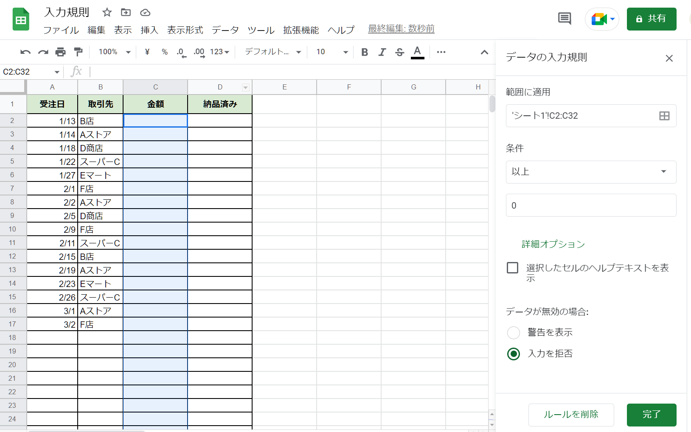Click the undo icon
691x432 pixels.
[x=25, y=52]
